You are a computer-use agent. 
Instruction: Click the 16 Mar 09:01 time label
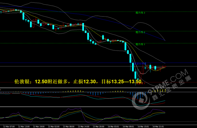tap(128, 126)
